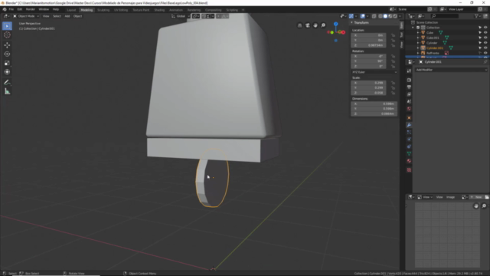Click the pan view hand icon in viewport
Viewport: 490px width, 276px height.
(x=315, y=25)
